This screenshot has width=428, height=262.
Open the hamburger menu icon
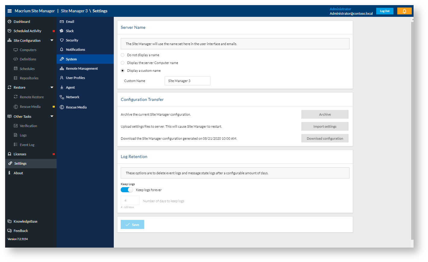pyautogui.click(x=10, y=11)
